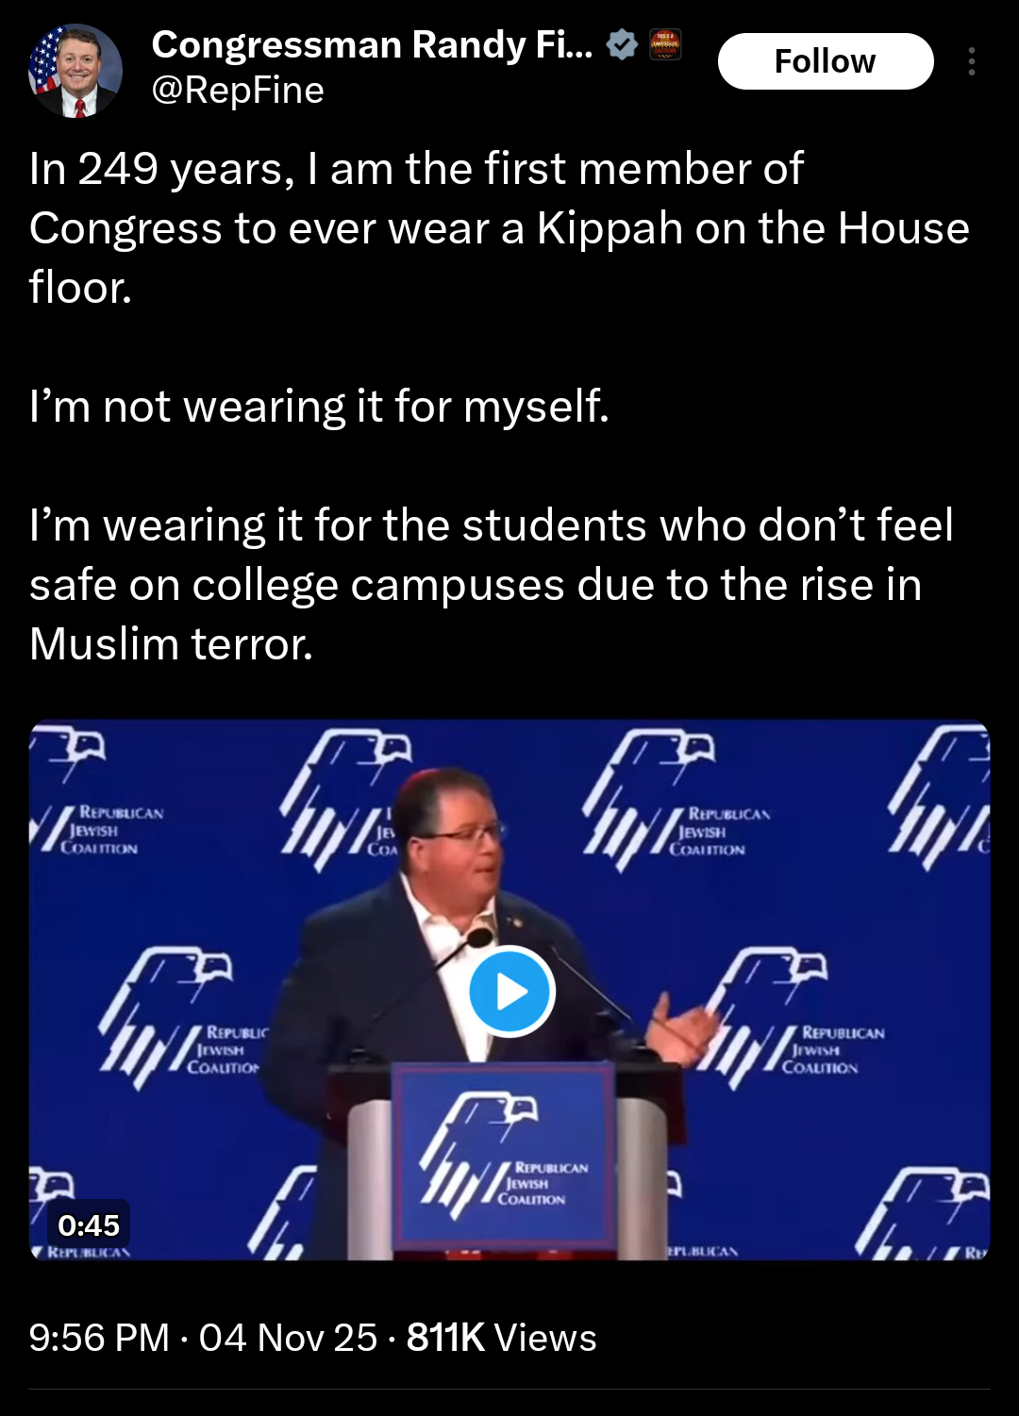Click the small affiliate badge next to the verified checkmark

point(665,44)
